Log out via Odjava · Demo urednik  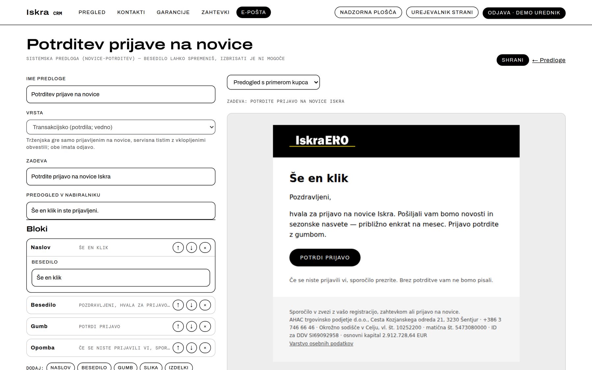(x=524, y=13)
